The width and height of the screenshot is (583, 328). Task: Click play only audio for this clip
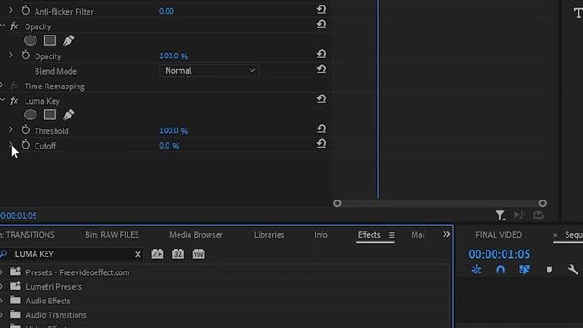(x=518, y=215)
